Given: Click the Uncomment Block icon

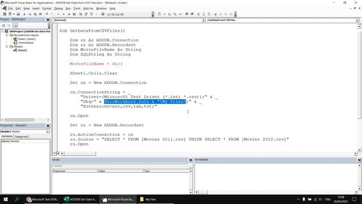Looking at the screenshot, I should coord(209,14).
